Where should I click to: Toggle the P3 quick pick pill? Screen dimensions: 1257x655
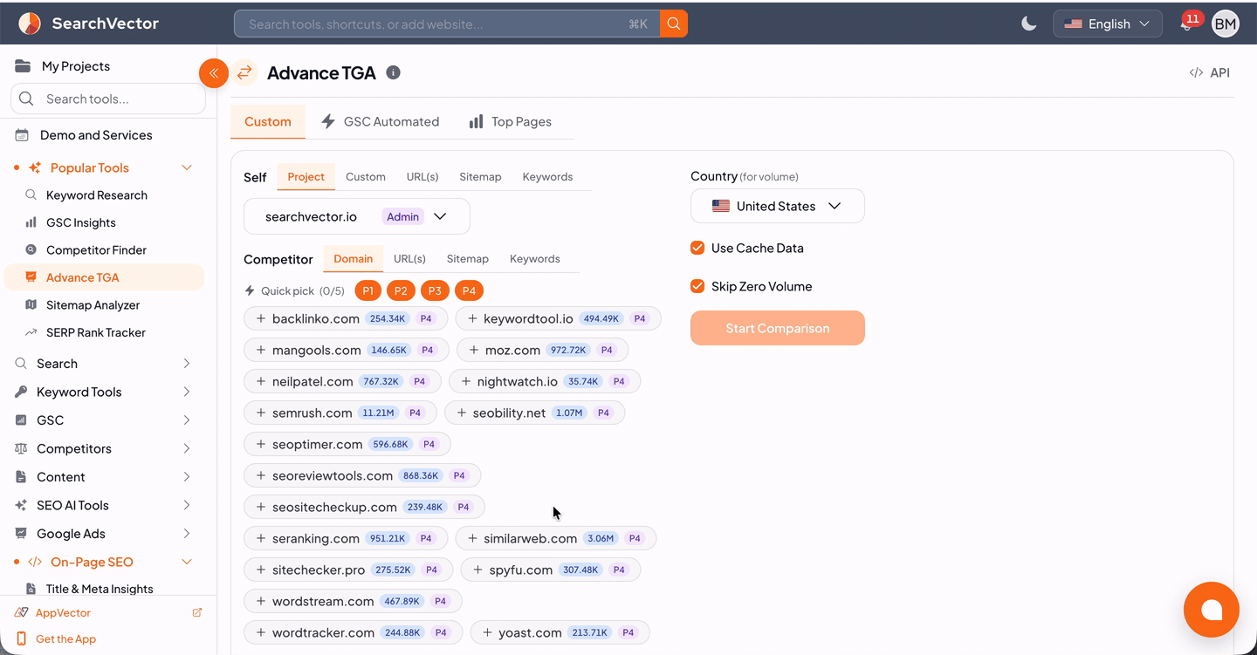(x=434, y=291)
